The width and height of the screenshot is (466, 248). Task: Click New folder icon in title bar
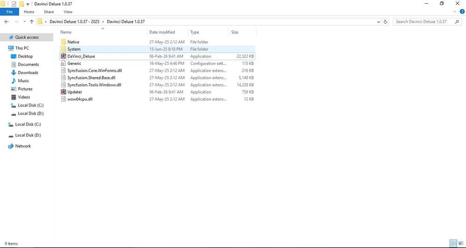[x=21, y=4]
